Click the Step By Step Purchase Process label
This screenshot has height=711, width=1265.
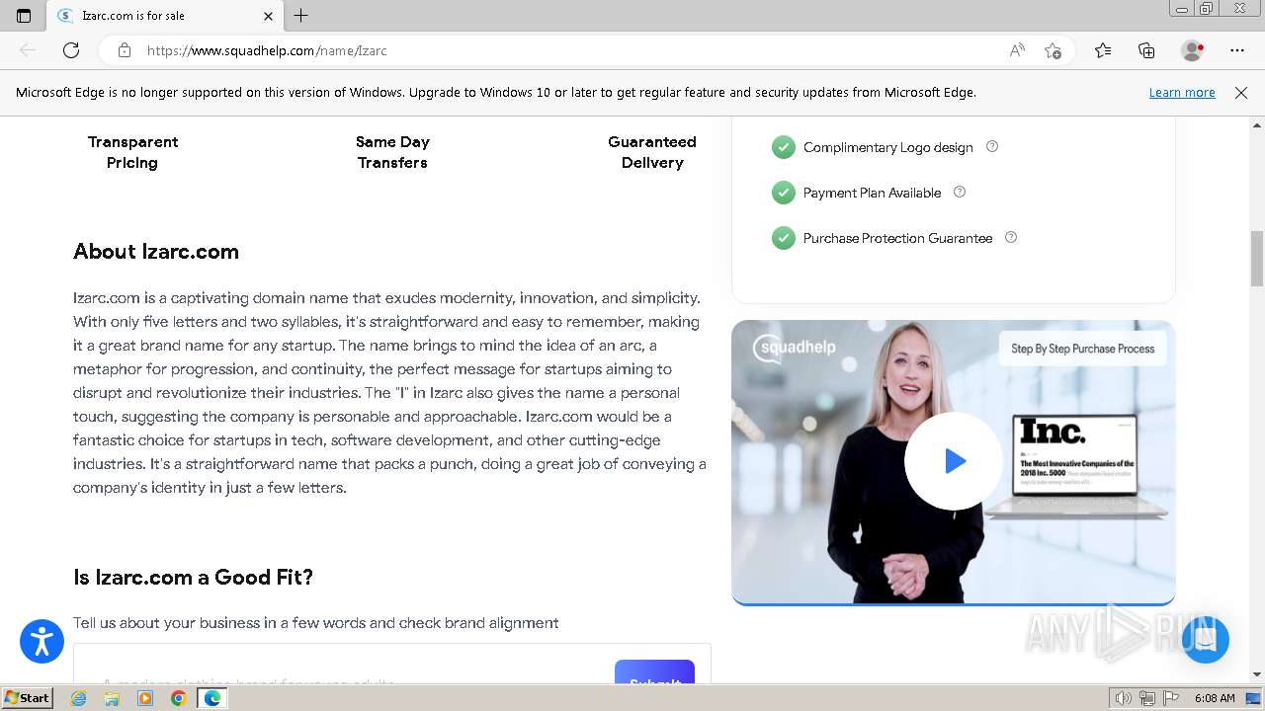1082,349
